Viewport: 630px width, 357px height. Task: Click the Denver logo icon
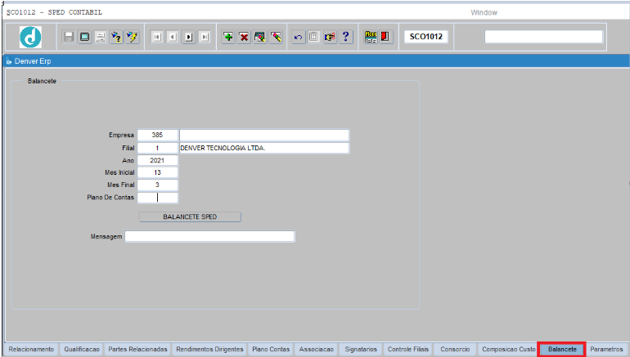pos(30,37)
